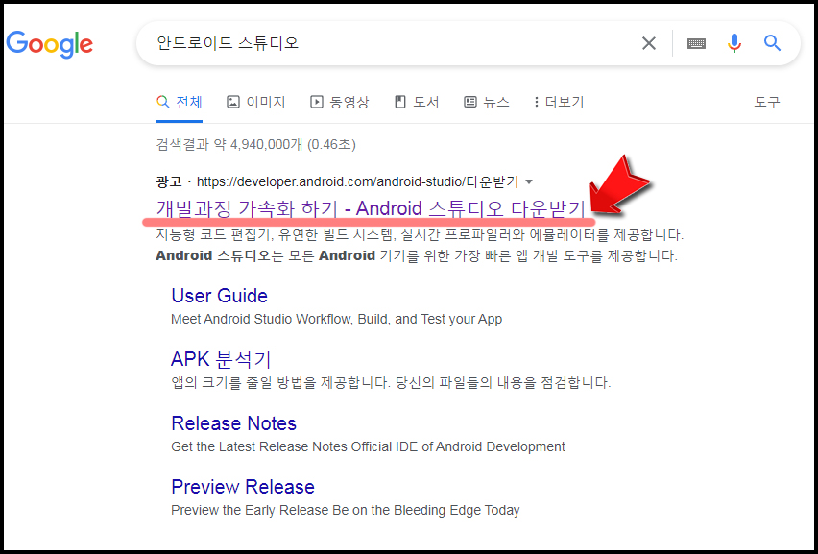
Task: Switch to the 동영상 tab
Action: click(x=339, y=102)
